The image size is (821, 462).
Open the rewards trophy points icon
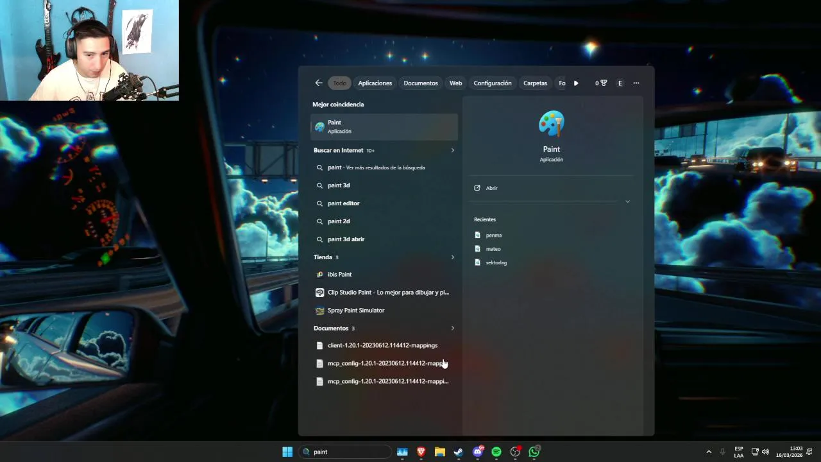[601, 83]
